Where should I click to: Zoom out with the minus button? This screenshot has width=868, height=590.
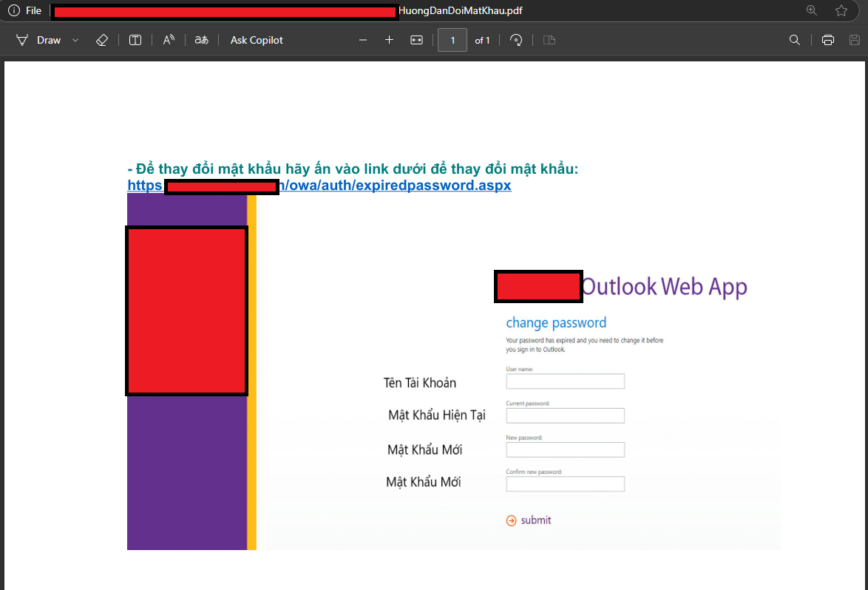[x=363, y=40]
